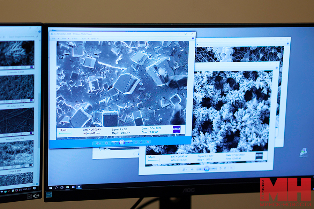Rotate image counterclockwise
The width and height of the screenshot is (314, 209).
pyautogui.click(x=136, y=142)
